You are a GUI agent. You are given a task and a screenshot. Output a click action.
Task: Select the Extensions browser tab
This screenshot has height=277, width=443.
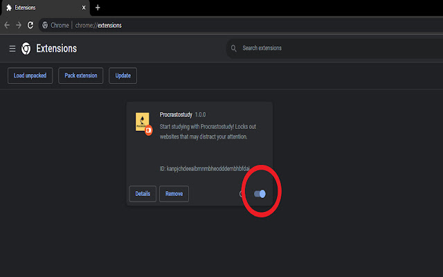point(46,8)
